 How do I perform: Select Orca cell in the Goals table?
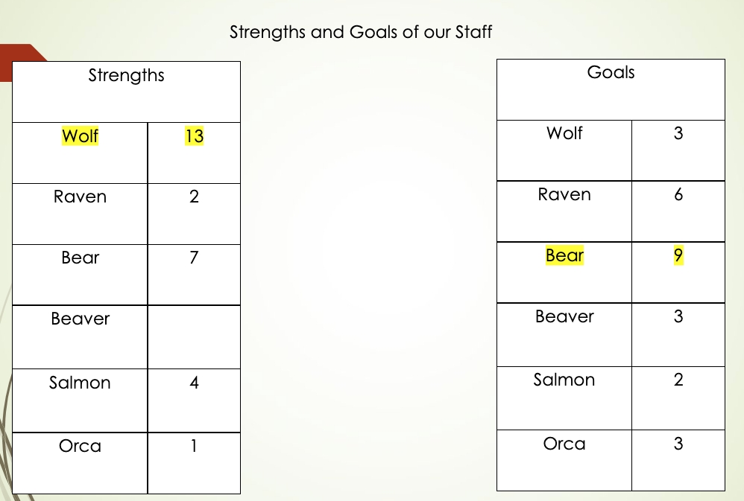[x=564, y=444]
